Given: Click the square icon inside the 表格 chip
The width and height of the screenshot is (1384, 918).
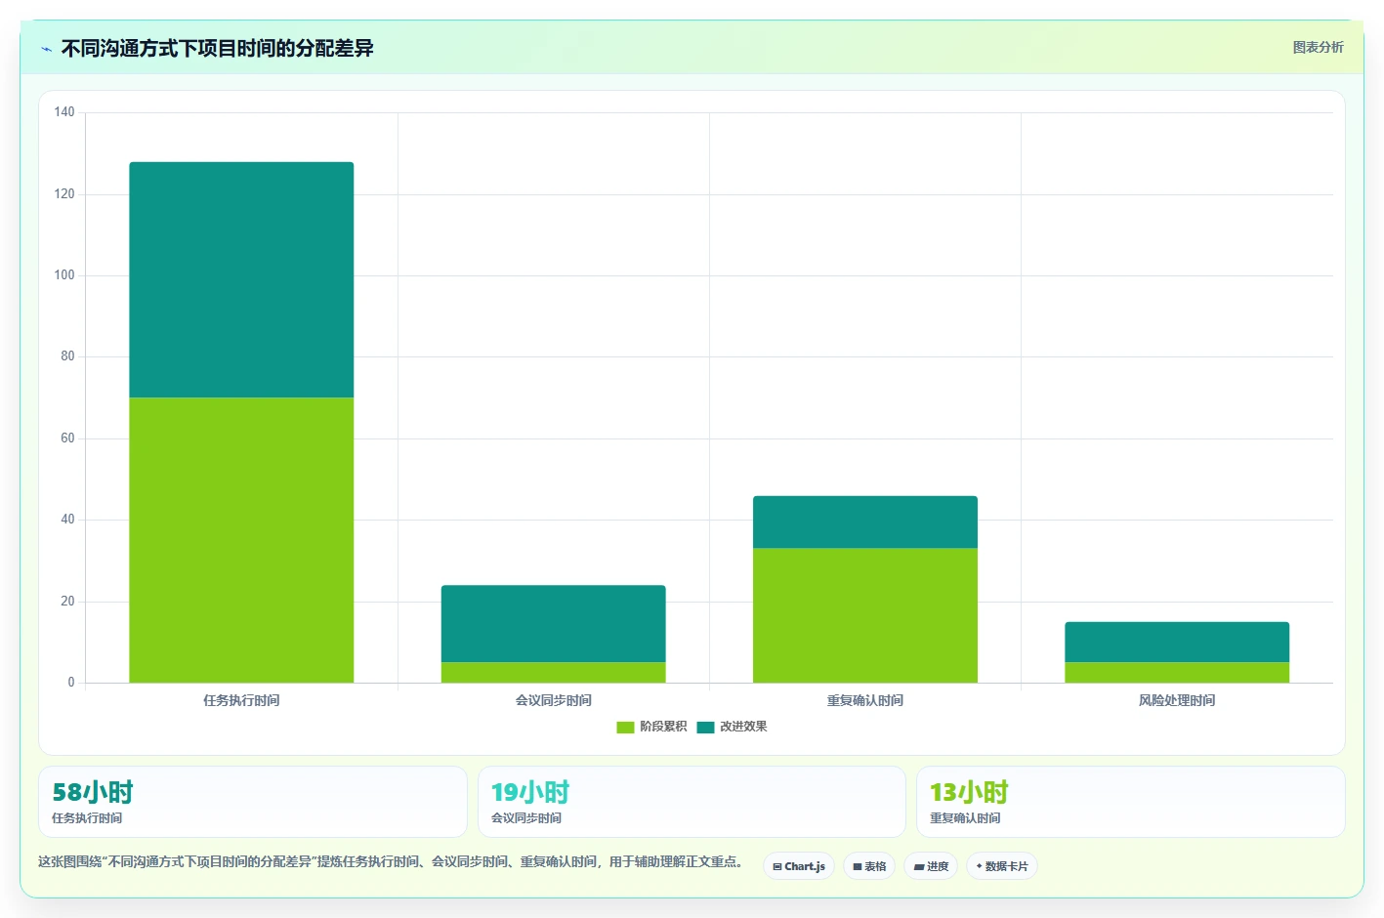Looking at the screenshot, I should [x=858, y=866].
